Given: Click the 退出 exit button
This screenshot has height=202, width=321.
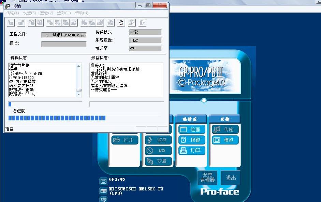Looking at the screenshot, I should pyautogui.click(x=231, y=178).
